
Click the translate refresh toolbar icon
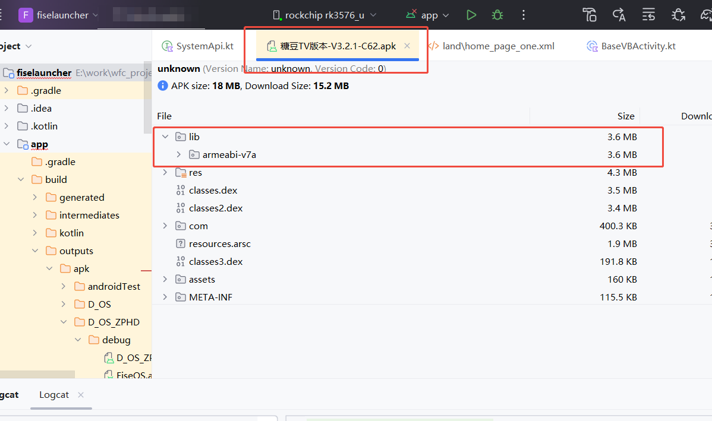pos(619,15)
